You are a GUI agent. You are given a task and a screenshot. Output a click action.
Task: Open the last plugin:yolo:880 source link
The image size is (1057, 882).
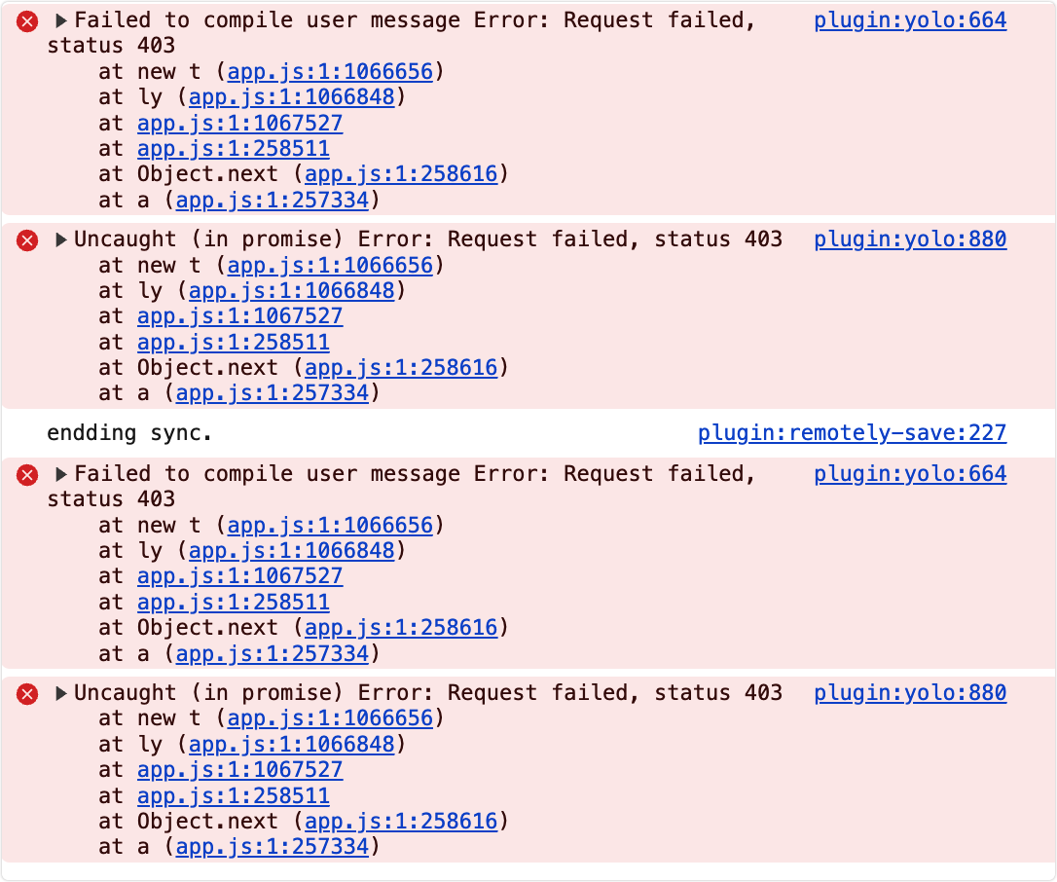pos(910,693)
